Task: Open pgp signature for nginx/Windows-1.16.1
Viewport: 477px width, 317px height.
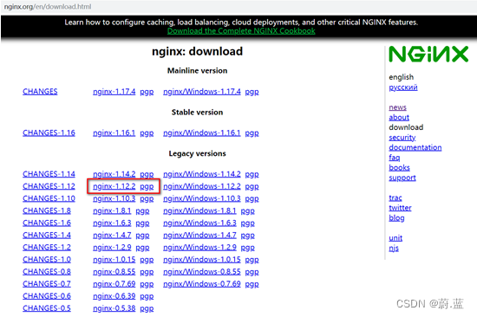Action: tap(252, 133)
